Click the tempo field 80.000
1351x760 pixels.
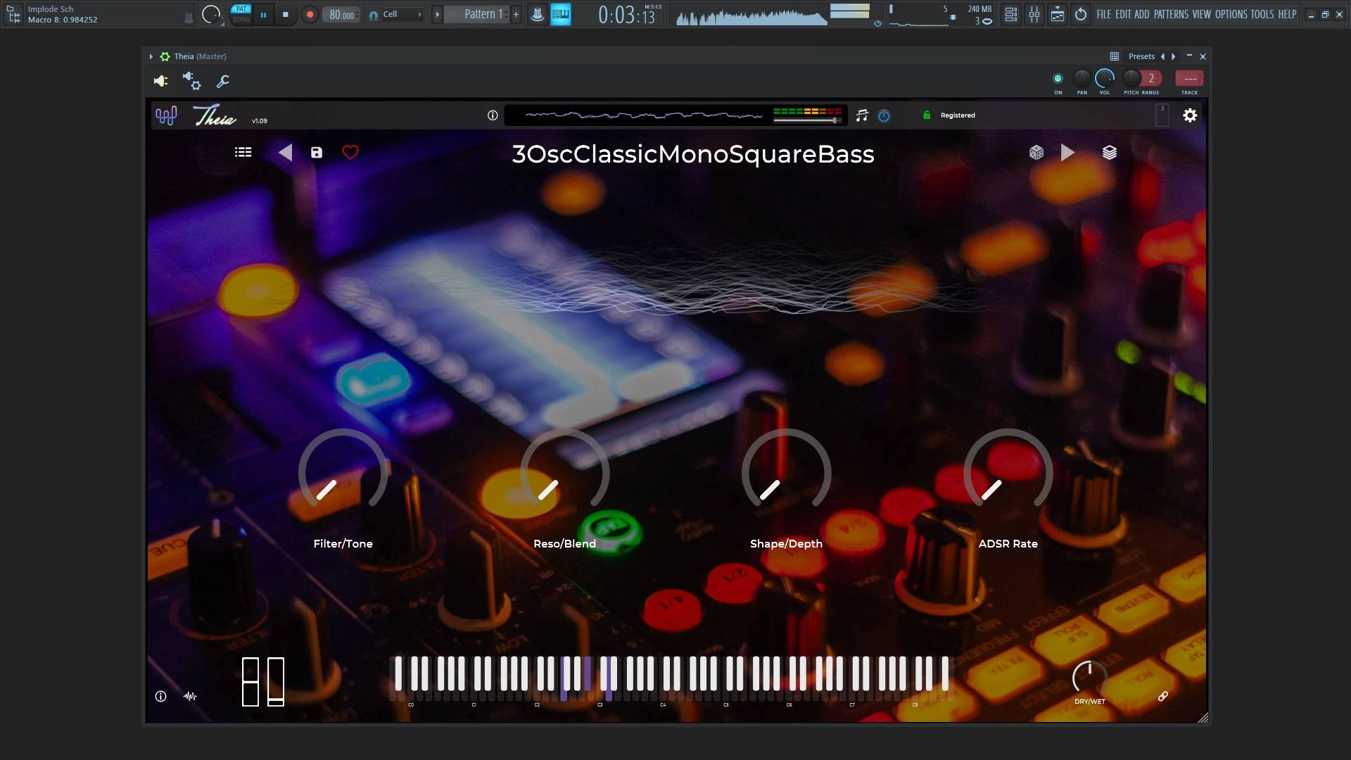click(342, 15)
